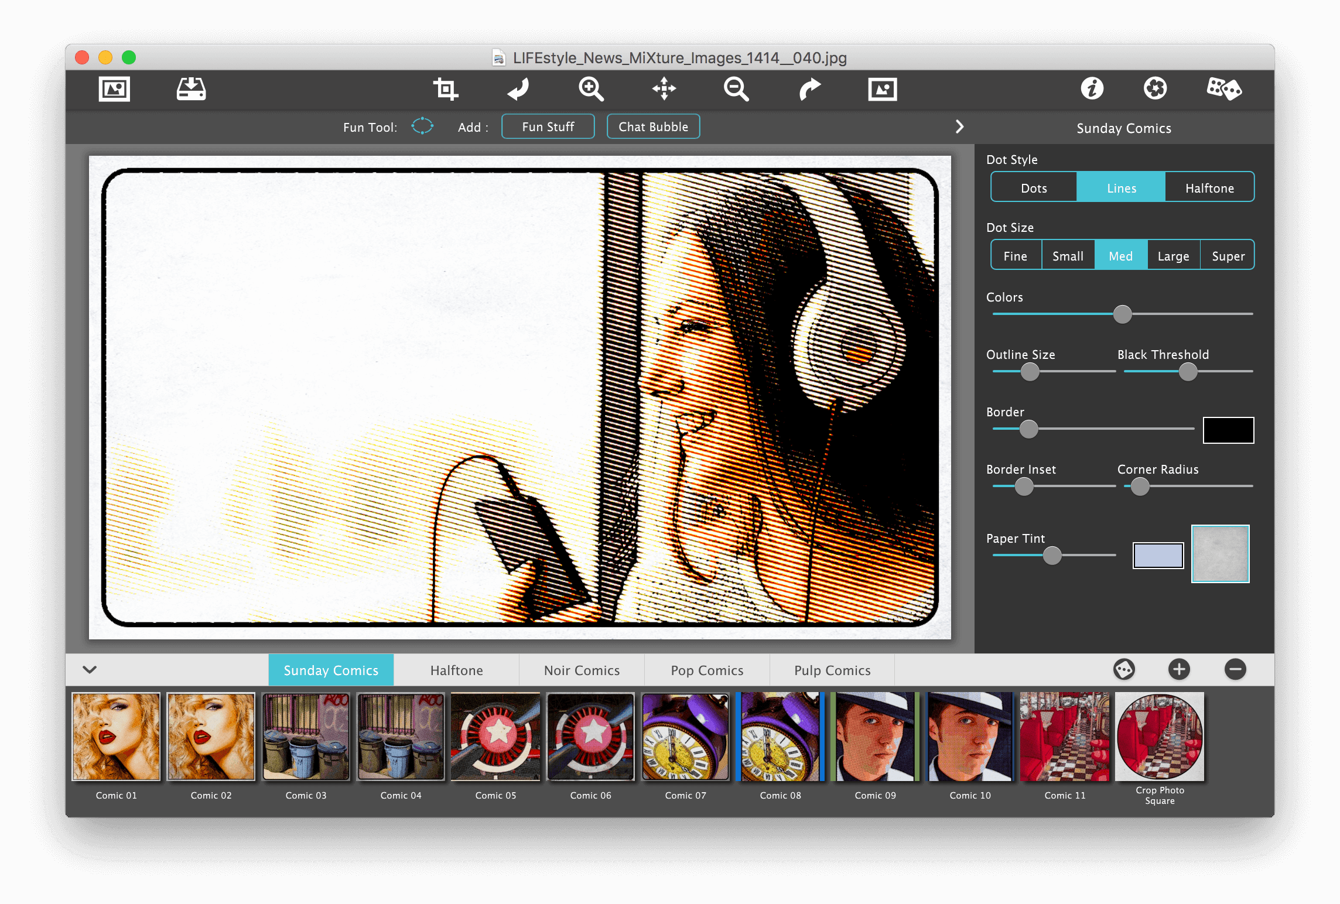The height and width of the screenshot is (904, 1340).
Task: Click the add preset plus button
Action: point(1179,669)
